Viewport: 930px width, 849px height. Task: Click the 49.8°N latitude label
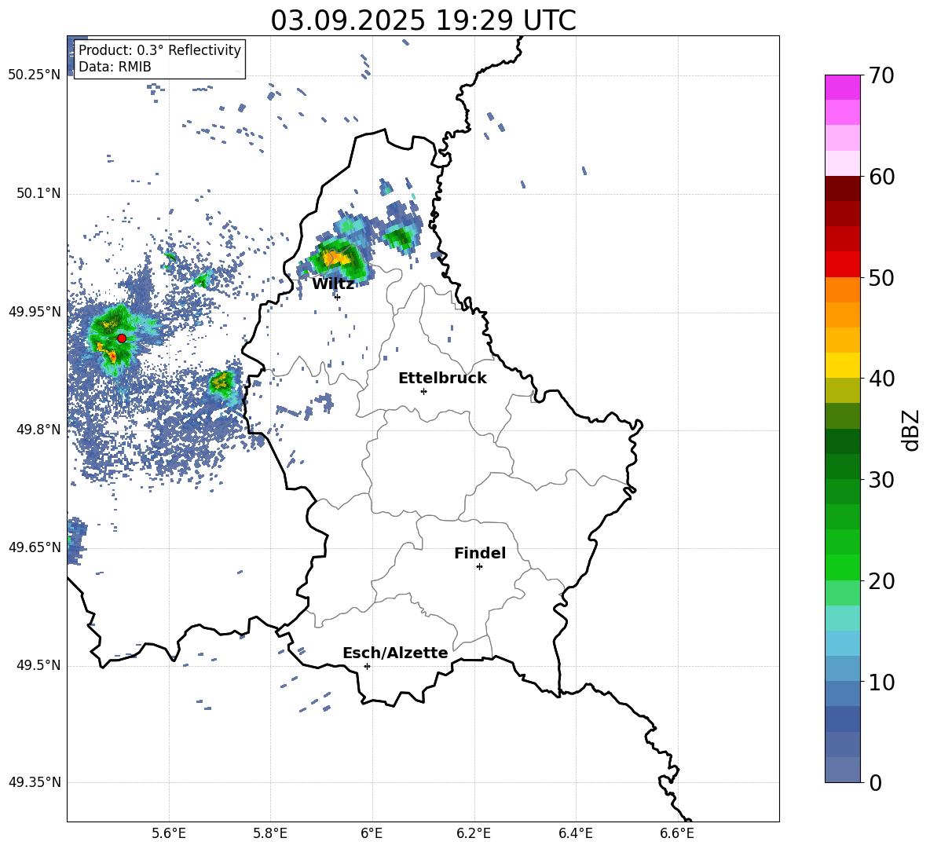point(38,430)
